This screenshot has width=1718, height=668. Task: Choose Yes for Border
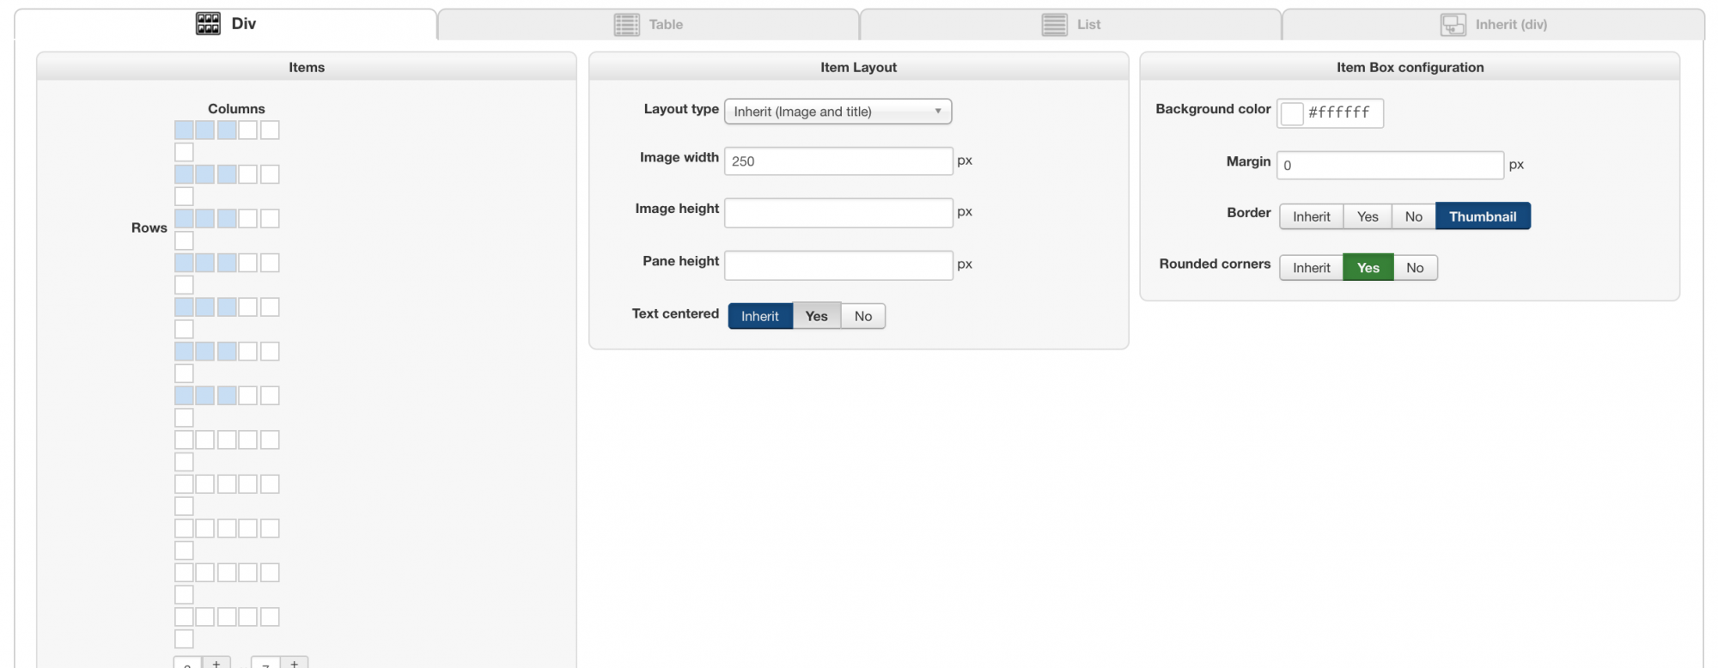[x=1368, y=216]
